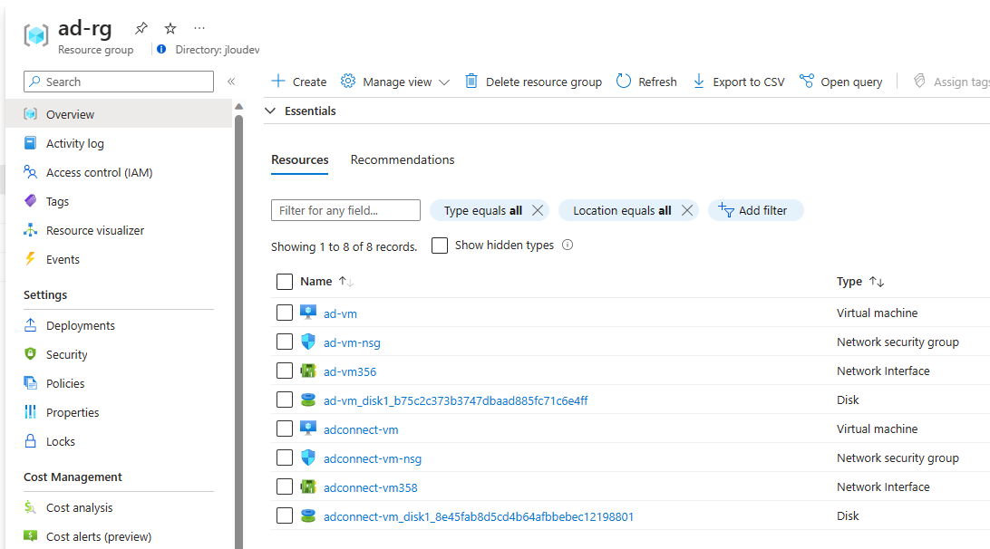The width and height of the screenshot is (990, 549).
Task: Collapse the left navigation with double chevron
Action: (231, 82)
